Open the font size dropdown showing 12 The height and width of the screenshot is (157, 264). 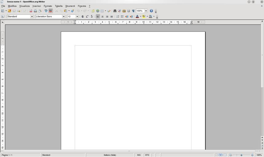click(77, 17)
